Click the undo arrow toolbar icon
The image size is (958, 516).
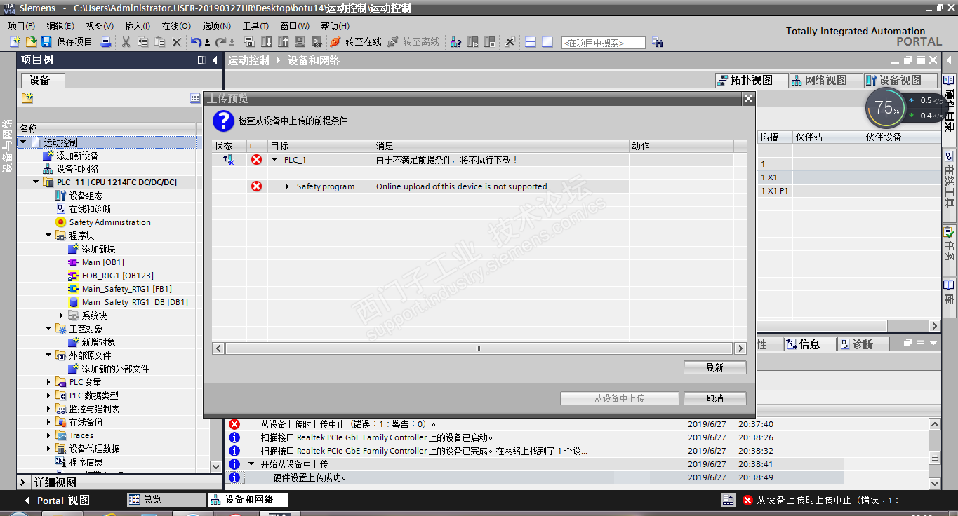click(x=196, y=42)
